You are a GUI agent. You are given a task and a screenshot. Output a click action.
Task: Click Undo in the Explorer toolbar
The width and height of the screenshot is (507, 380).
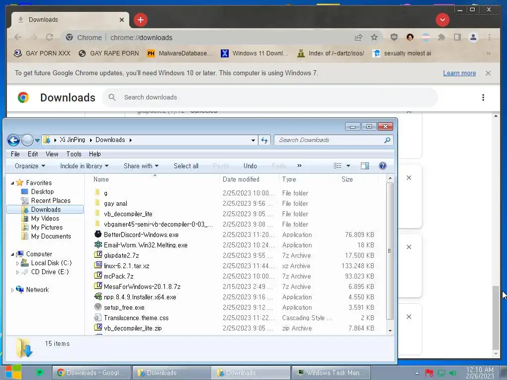[x=250, y=166]
